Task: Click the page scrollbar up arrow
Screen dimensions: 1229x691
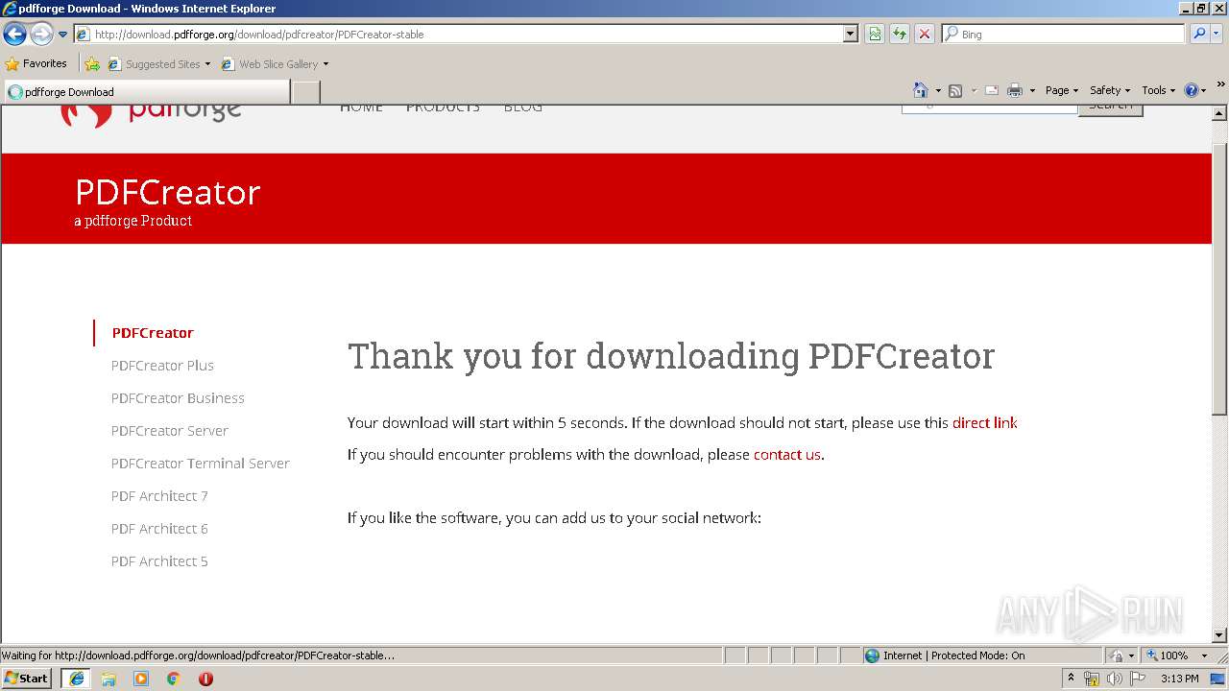Action: 1219,112
